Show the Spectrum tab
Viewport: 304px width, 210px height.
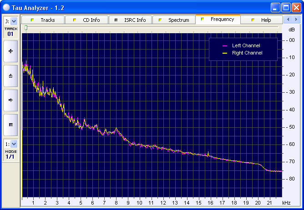pyautogui.click(x=174, y=20)
